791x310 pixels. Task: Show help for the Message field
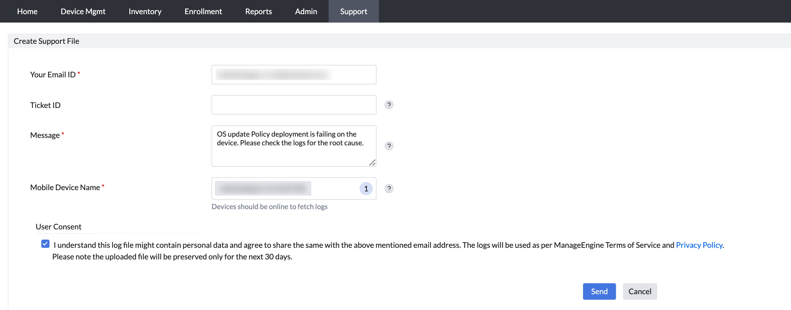click(x=389, y=146)
